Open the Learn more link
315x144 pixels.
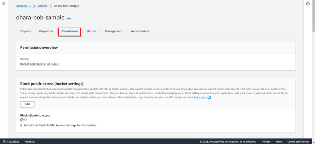[x=200, y=97]
